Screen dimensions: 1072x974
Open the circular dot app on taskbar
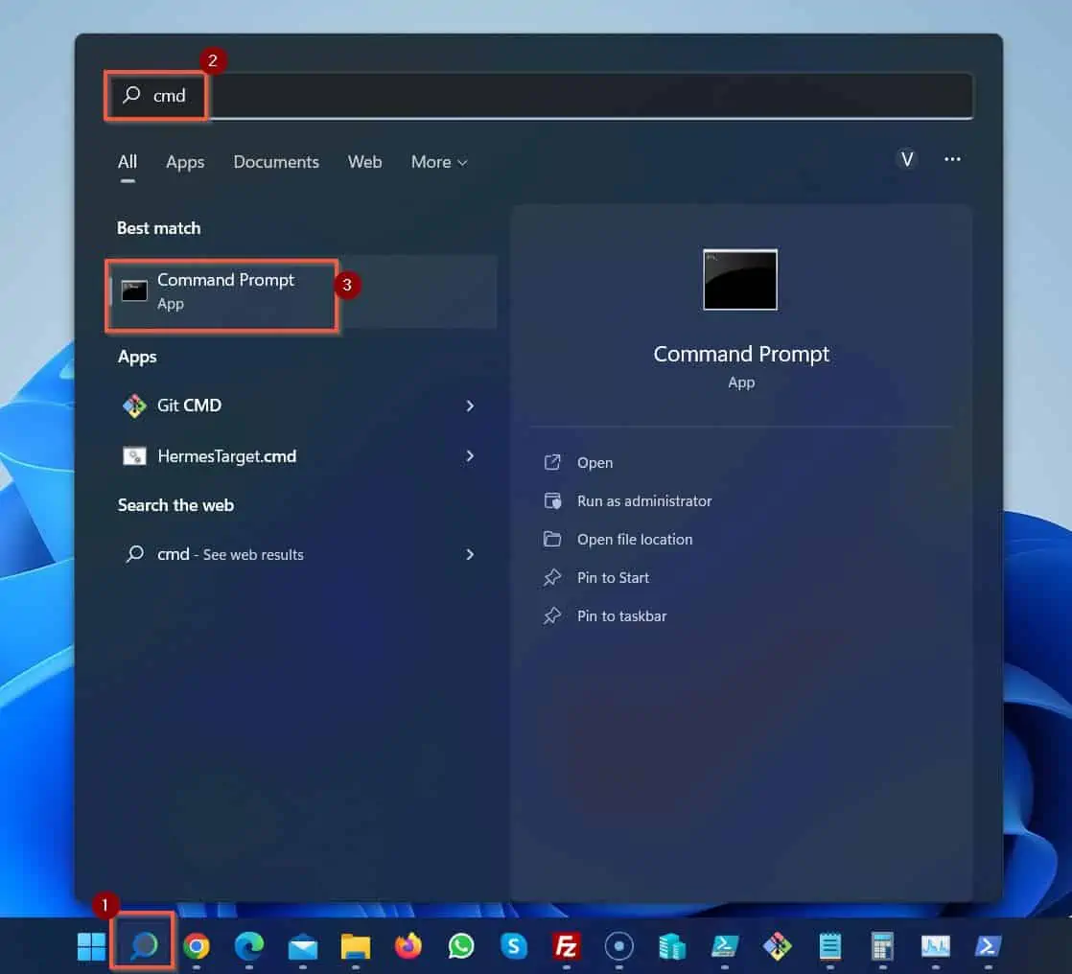(618, 946)
